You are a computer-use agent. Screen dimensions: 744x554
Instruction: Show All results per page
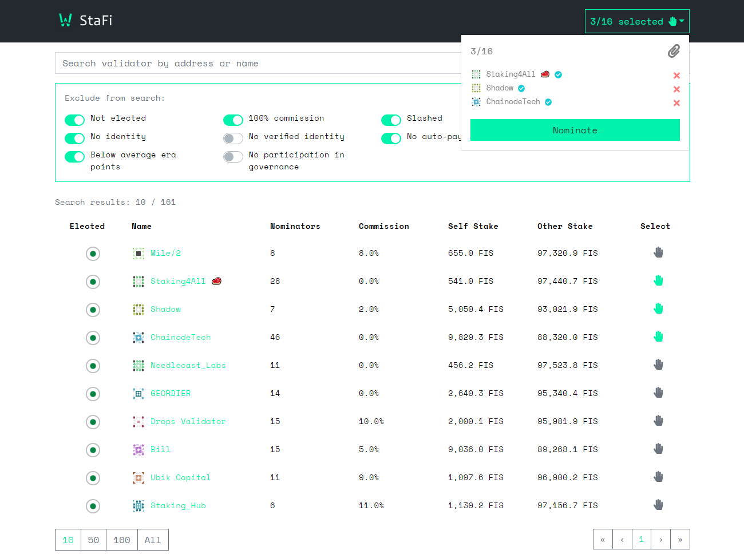(153, 540)
